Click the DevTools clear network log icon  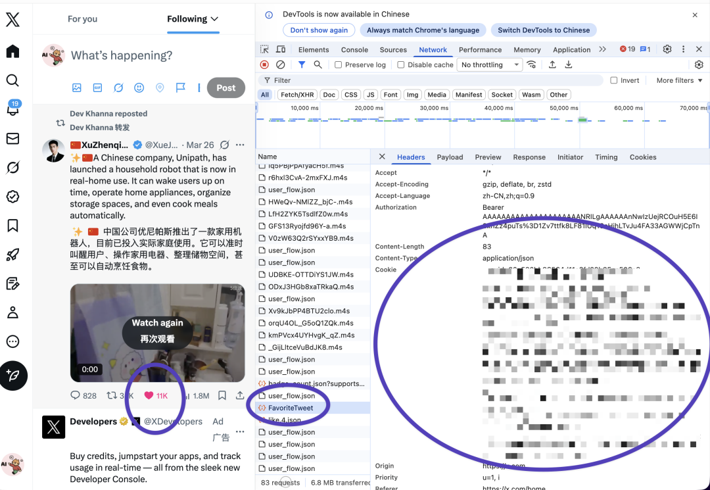[281, 64]
